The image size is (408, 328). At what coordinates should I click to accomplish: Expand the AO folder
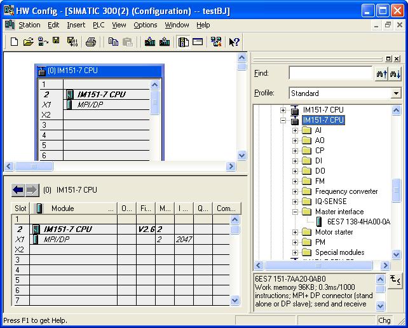(295, 140)
